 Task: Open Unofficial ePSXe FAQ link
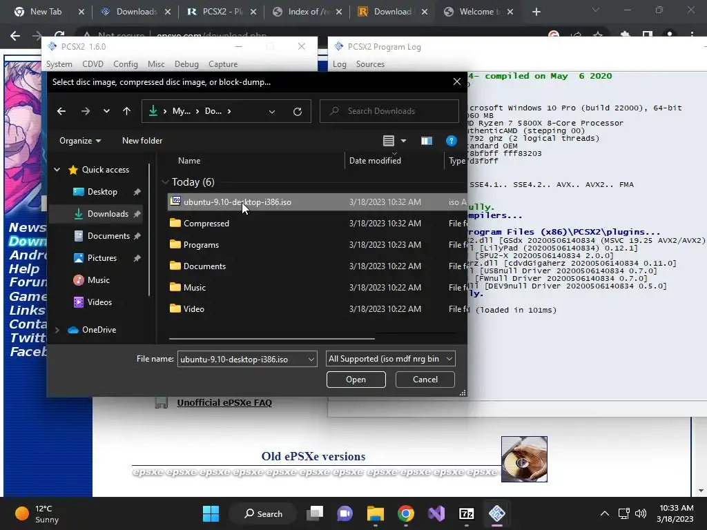pyautogui.click(x=224, y=403)
